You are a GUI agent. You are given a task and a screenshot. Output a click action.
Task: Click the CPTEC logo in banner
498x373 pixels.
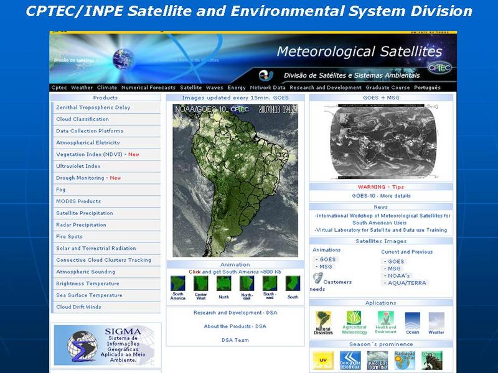point(439,68)
